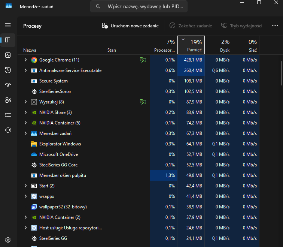Image resolution: width=283 pixels, height=247 pixels.
Task: Click the wsappx gear icon
Action: [x=34, y=196]
